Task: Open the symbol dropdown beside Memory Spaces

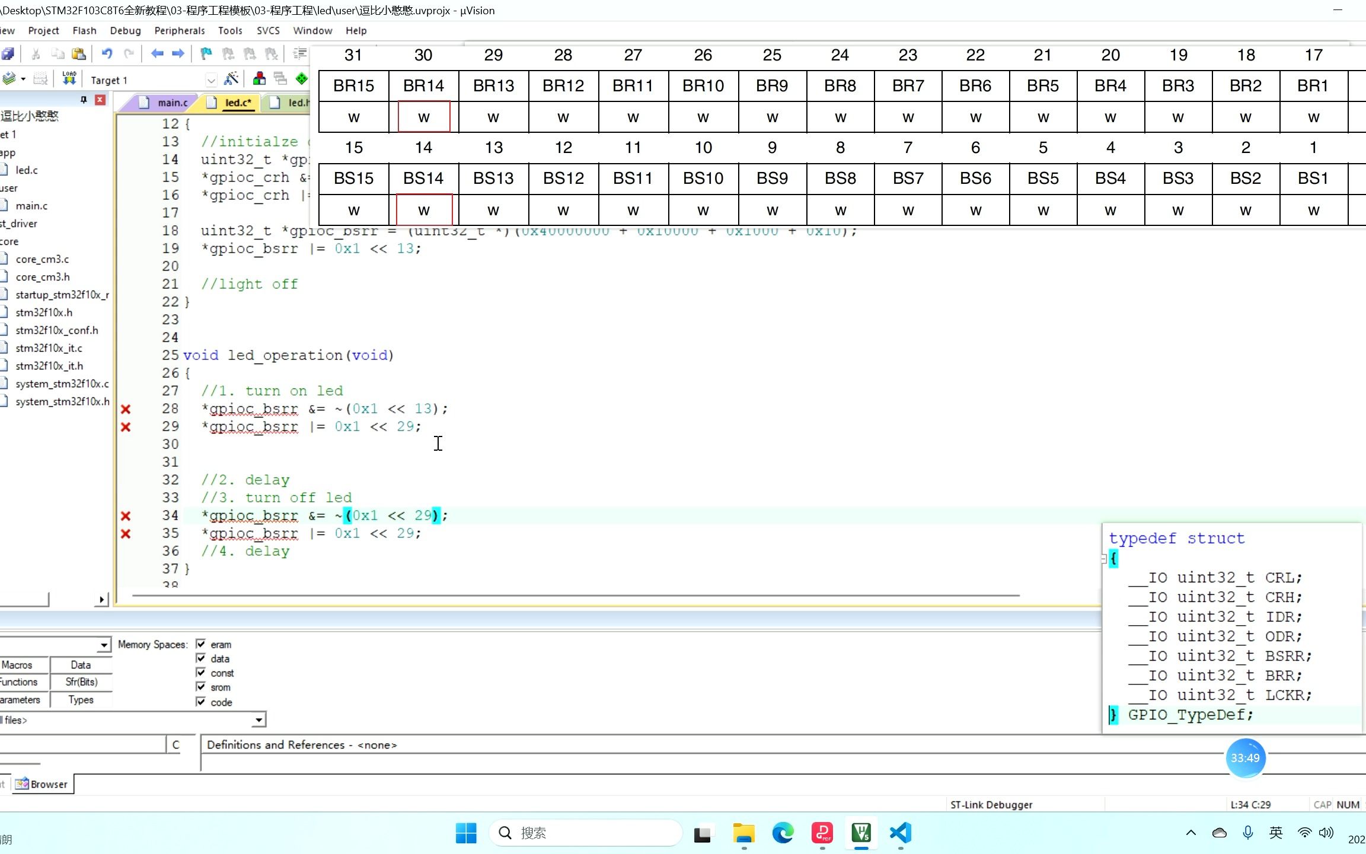Action: click(x=104, y=645)
